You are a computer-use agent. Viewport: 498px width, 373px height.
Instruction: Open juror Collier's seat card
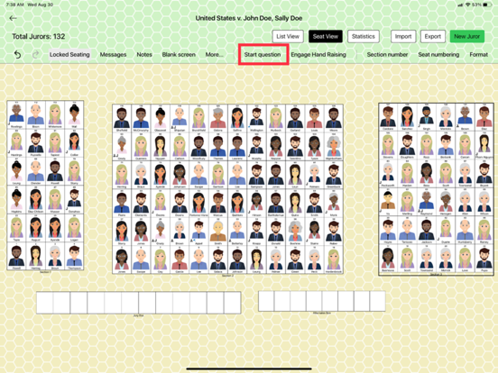pyautogui.click(x=74, y=142)
